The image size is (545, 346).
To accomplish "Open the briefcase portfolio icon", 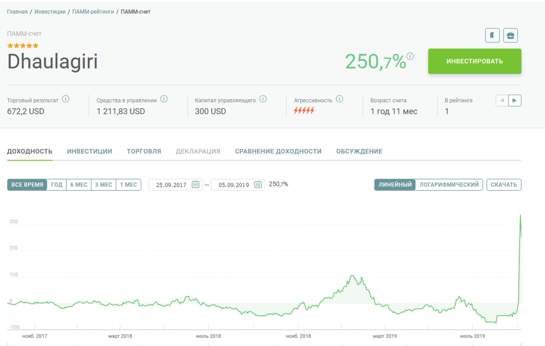I will [x=510, y=35].
